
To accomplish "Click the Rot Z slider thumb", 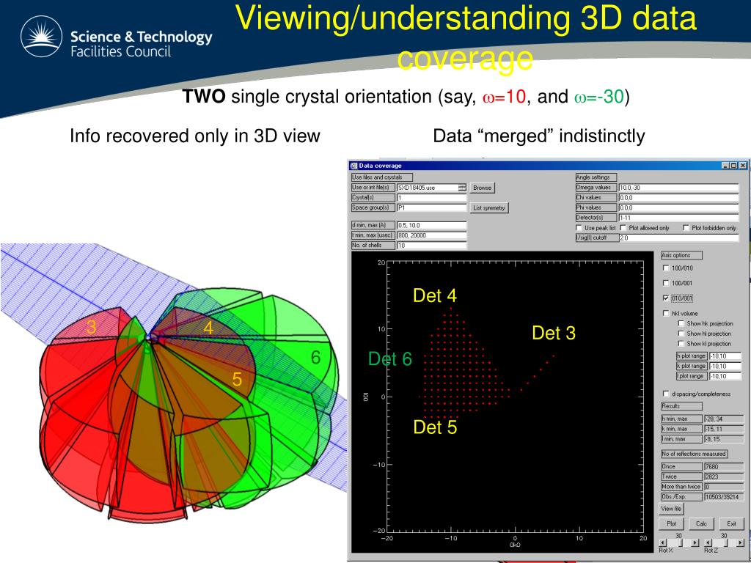I will point(724,543).
